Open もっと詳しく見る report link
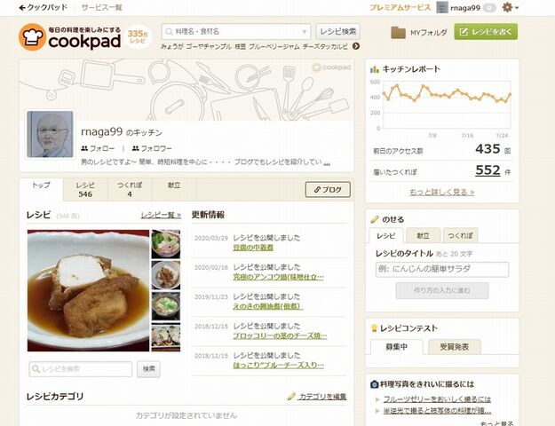This screenshot has height=426, width=555. coord(441,192)
